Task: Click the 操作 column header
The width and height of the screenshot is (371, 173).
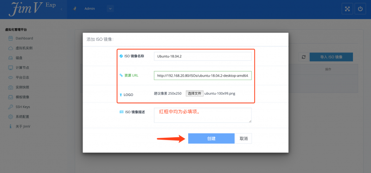Action: point(328,70)
